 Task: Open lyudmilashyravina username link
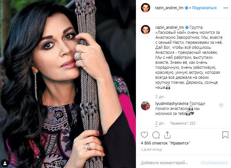(172, 103)
